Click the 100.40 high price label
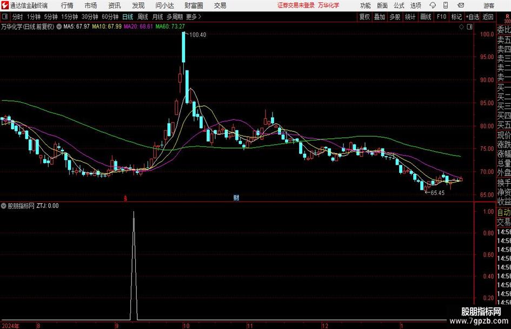The image size is (511, 329). [x=197, y=35]
